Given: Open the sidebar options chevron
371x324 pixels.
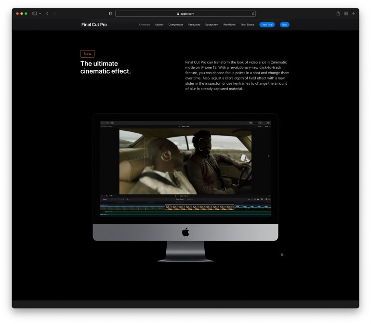Looking at the screenshot, I should tap(40, 13).
